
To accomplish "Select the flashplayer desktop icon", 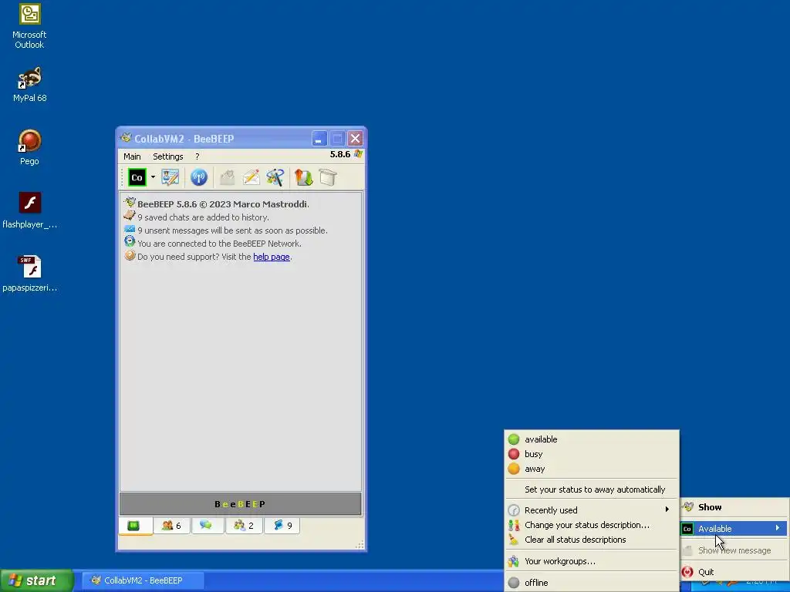I will 30,210.
